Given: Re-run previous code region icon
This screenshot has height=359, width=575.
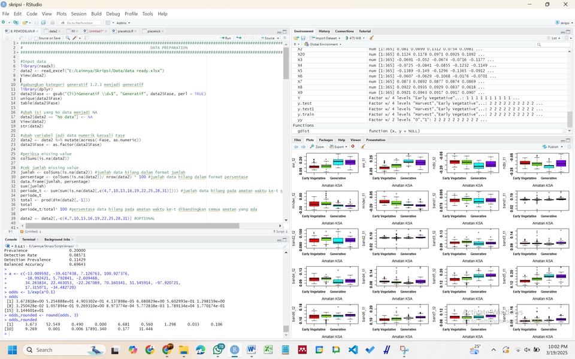Looking at the screenshot, I should click(239, 38).
